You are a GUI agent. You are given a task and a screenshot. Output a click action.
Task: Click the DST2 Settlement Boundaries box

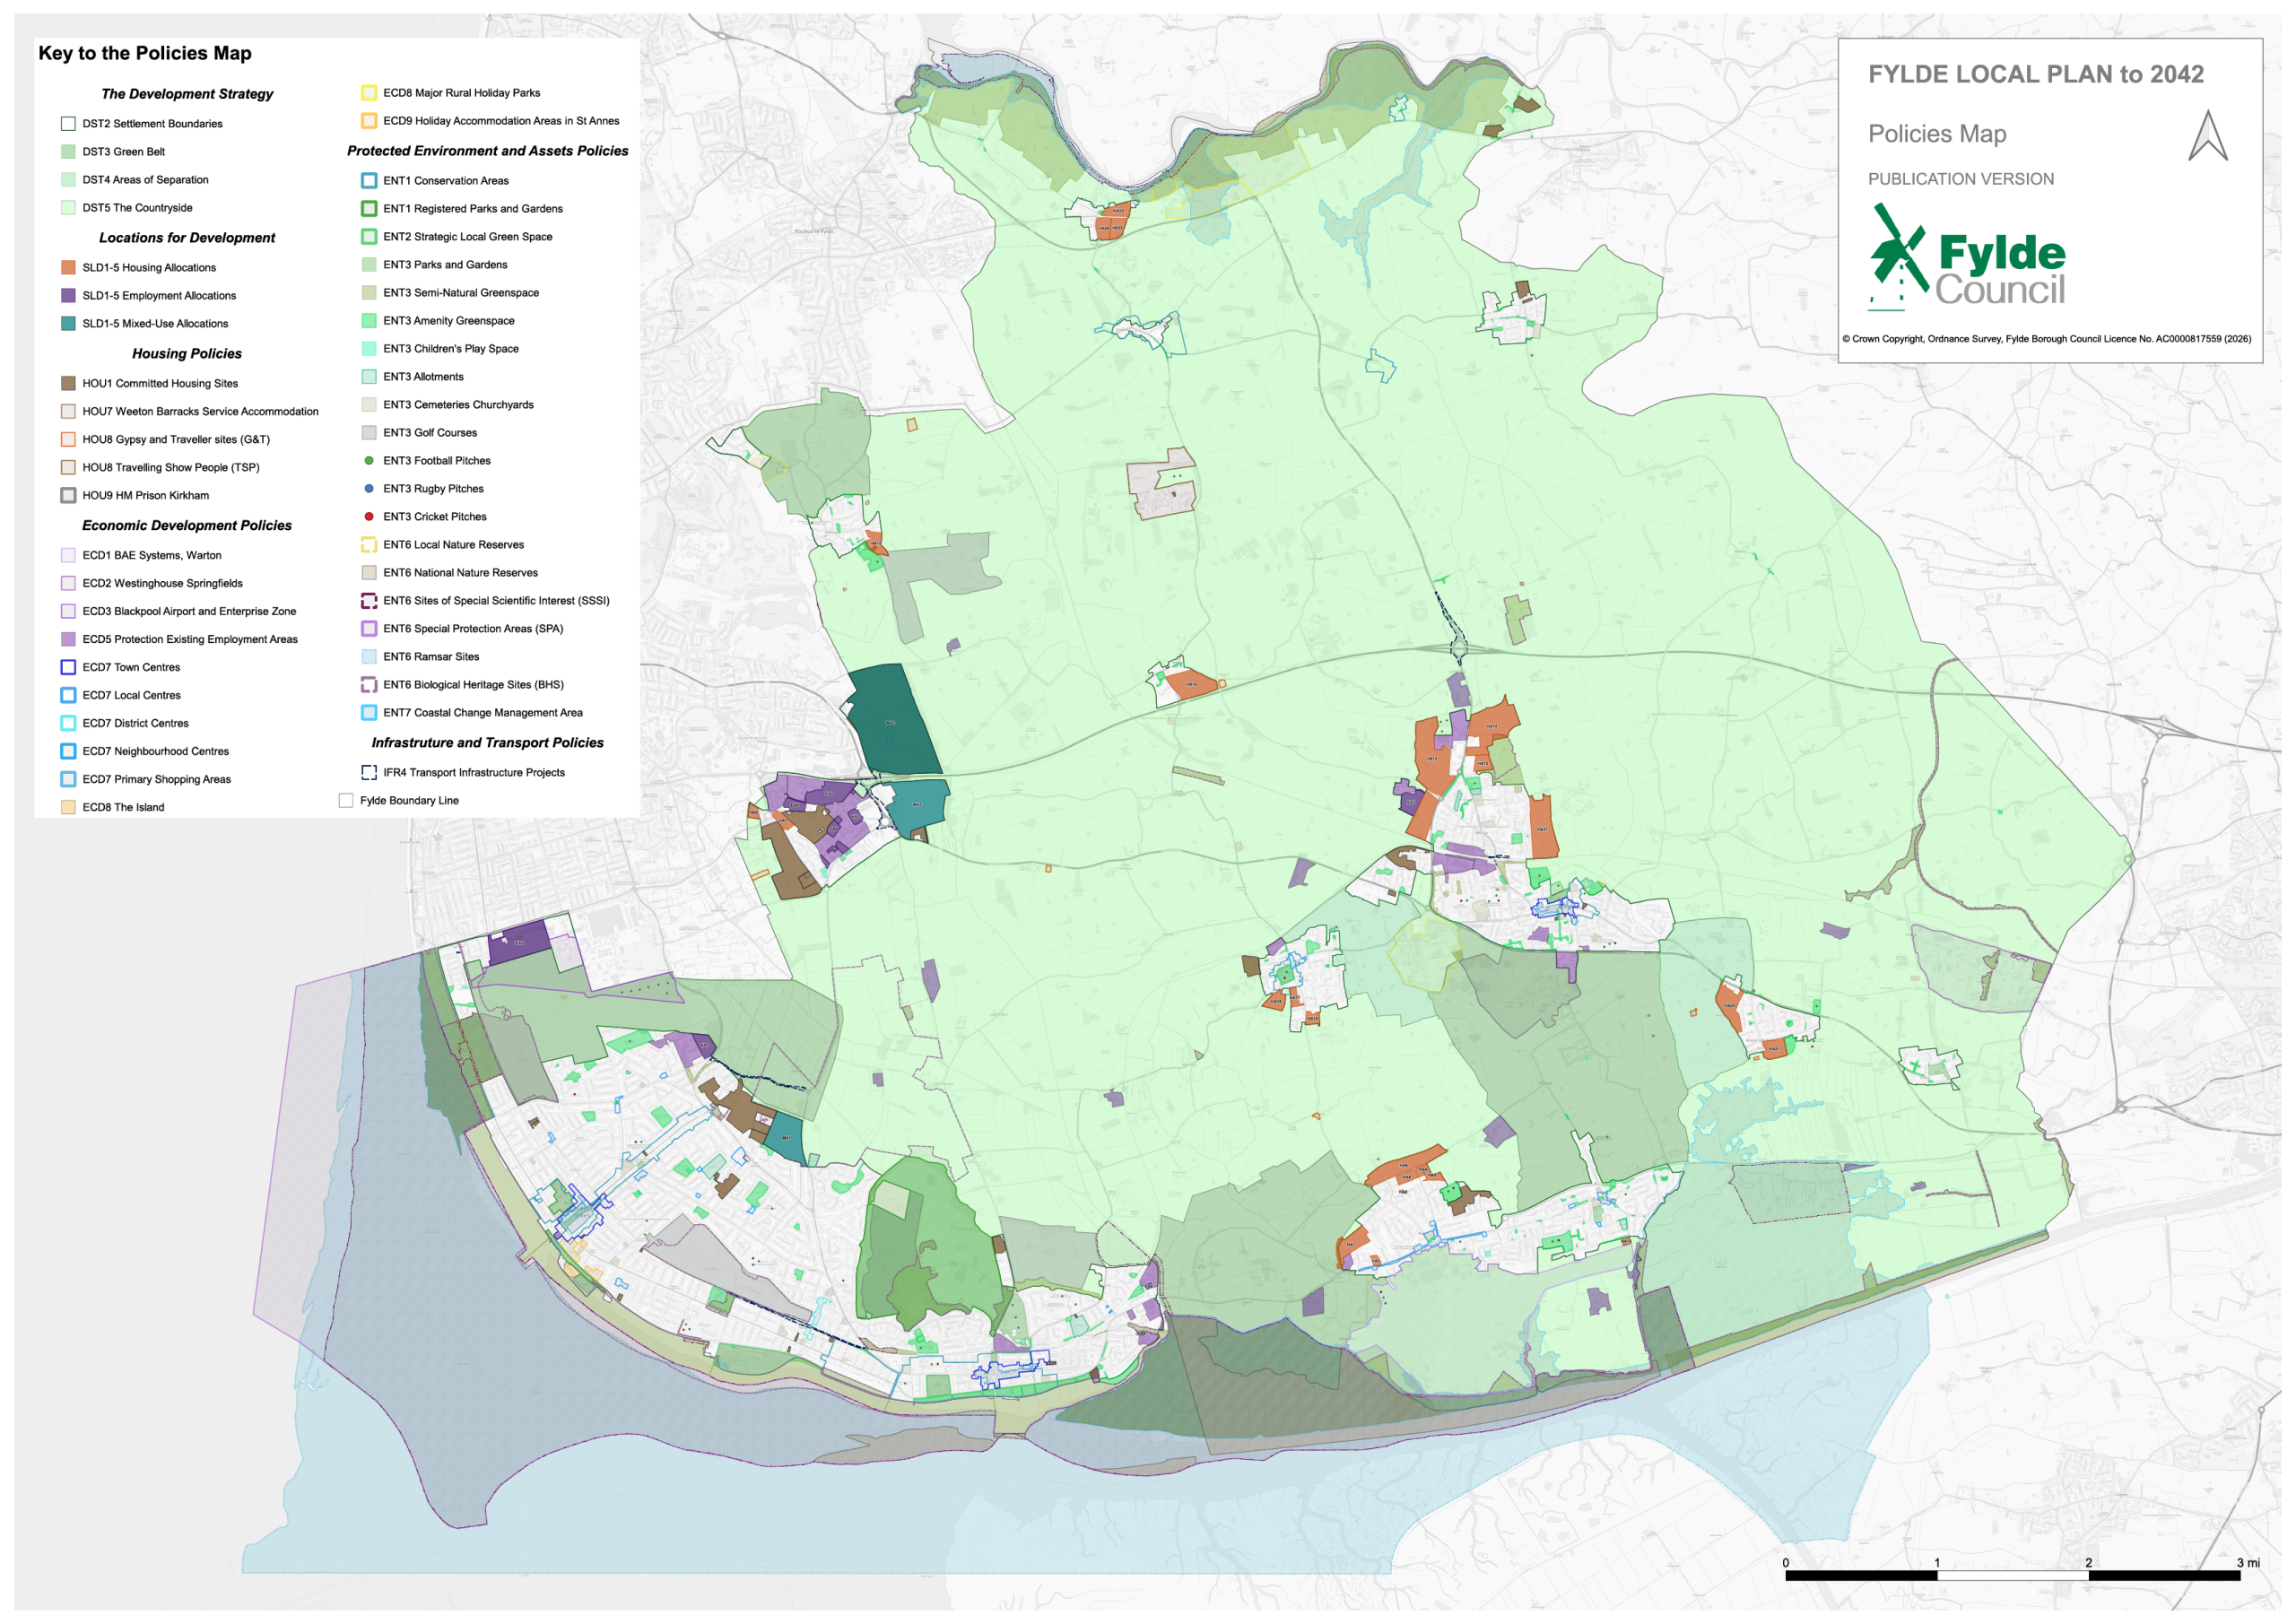pos(68,124)
